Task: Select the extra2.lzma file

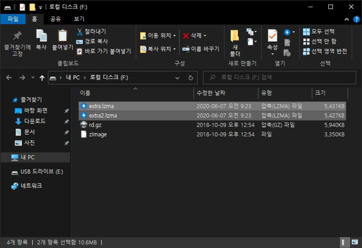Action: 212,116
